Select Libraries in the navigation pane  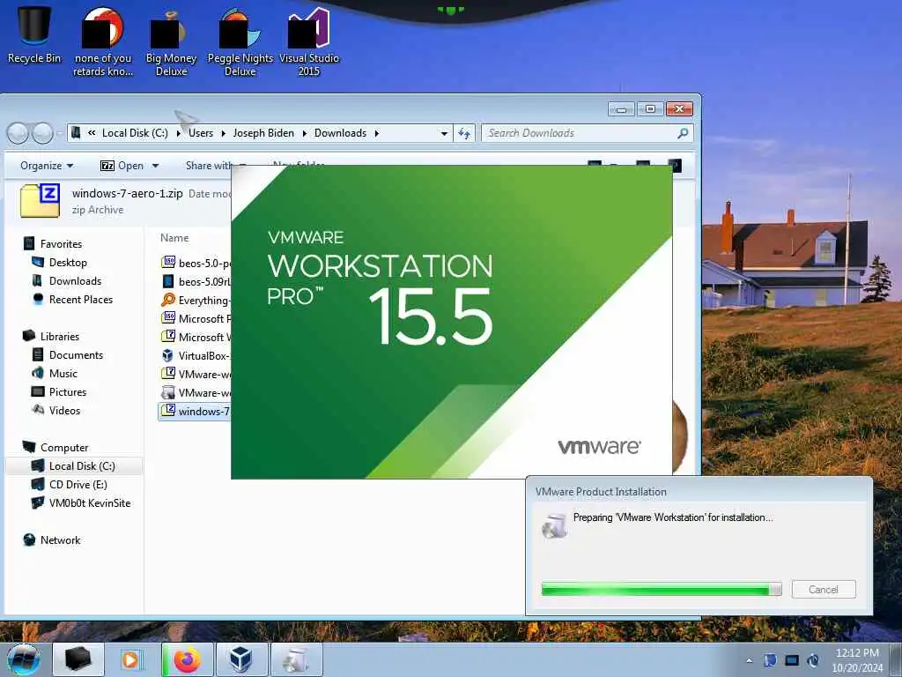59,336
